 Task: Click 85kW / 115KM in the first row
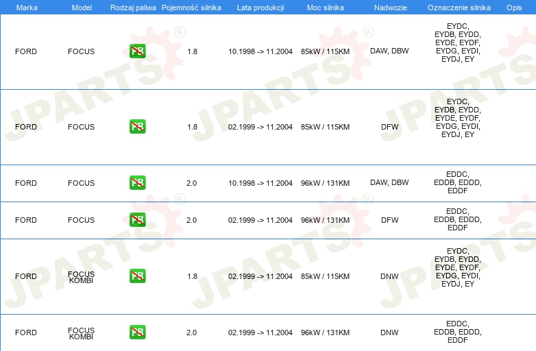pyautogui.click(x=325, y=51)
